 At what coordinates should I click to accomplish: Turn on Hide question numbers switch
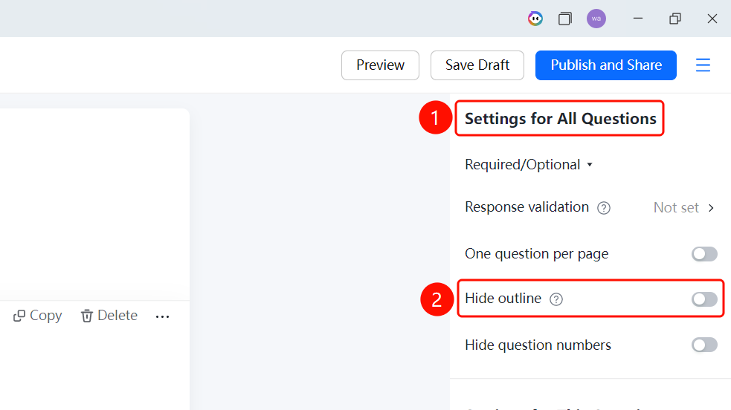coord(704,345)
